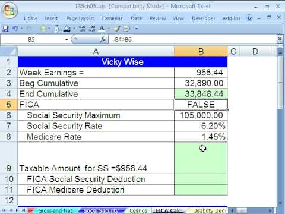Select cell showing 105,000.00

click(201, 115)
